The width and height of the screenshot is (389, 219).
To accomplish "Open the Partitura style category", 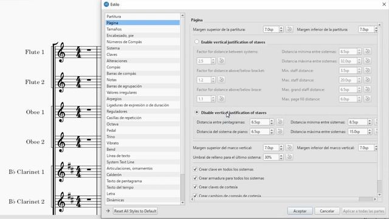I will tap(143, 16).
